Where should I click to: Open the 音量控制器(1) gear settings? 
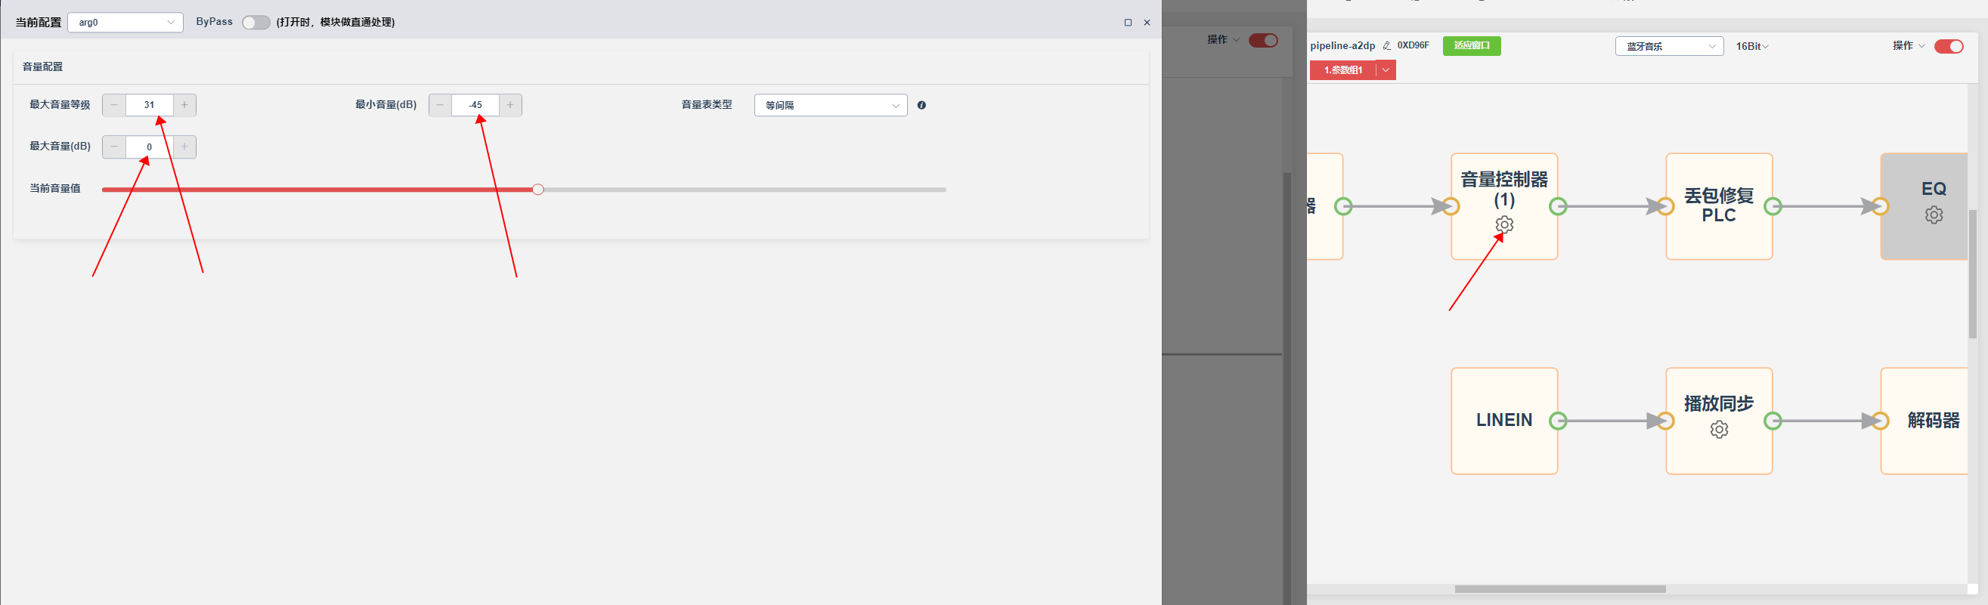point(1504,224)
